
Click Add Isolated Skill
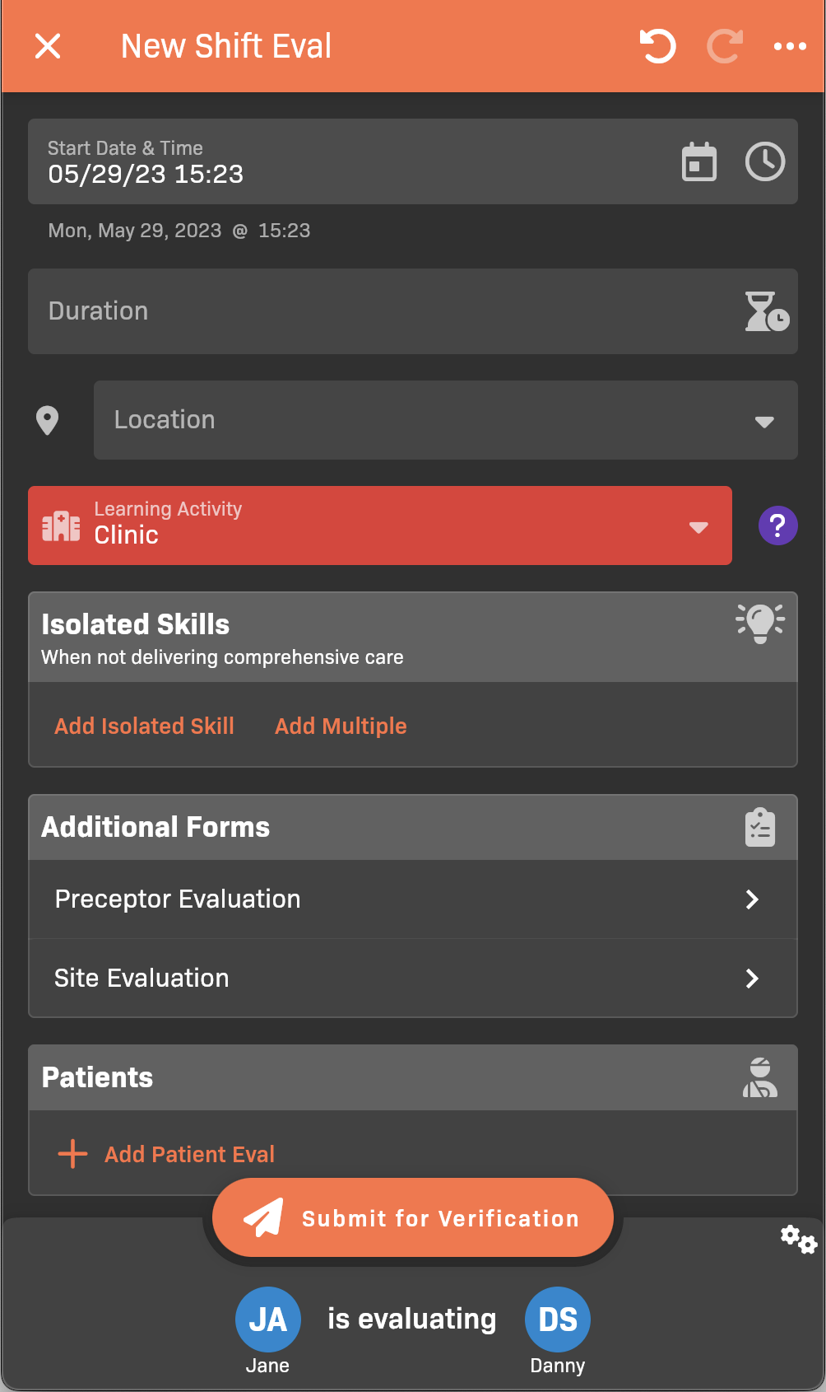pyautogui.click(x=144, y=726)
